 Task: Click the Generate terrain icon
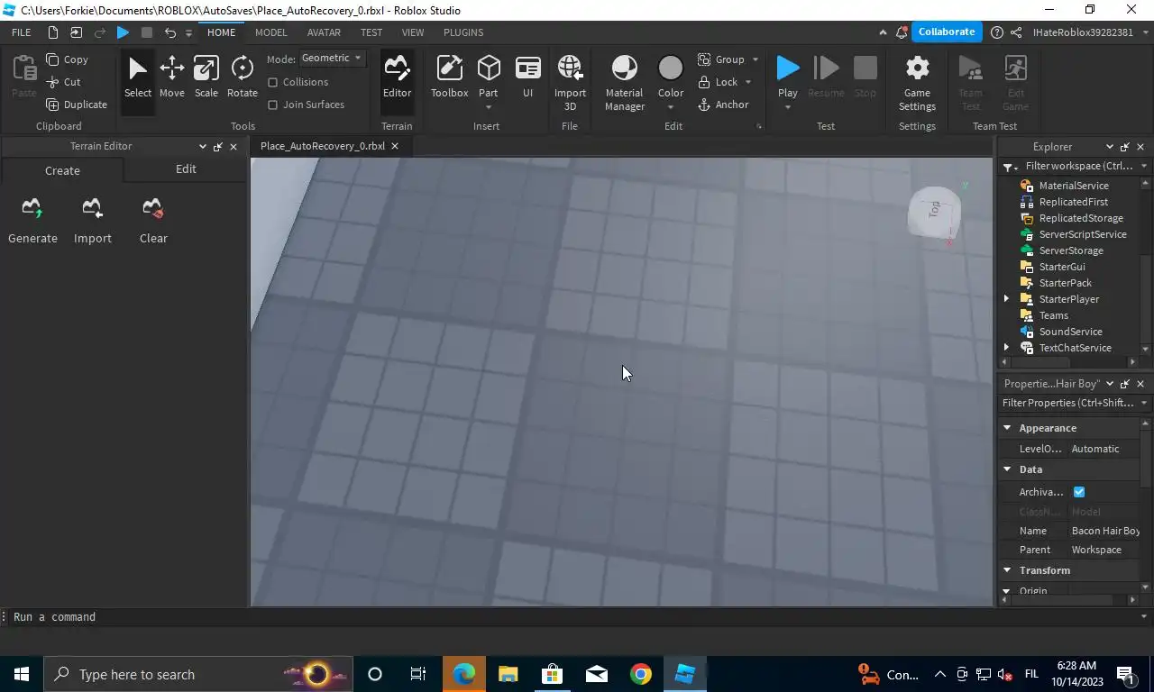coord(32,209)
